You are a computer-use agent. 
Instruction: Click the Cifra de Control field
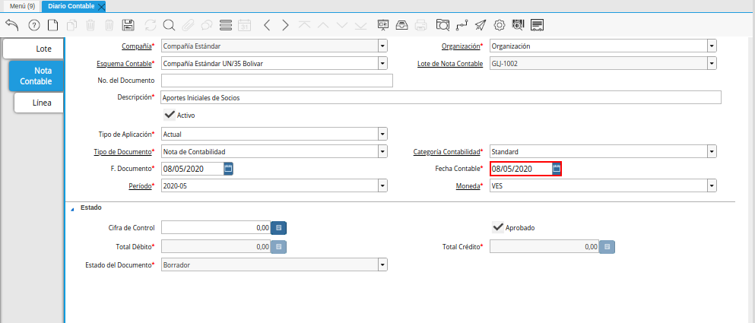pyautogui.click(x=216, y=228)
